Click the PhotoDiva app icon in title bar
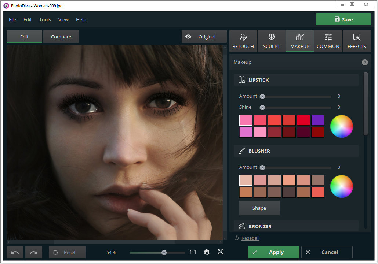Screen dimensions: 378x264 tap(6, 6)
